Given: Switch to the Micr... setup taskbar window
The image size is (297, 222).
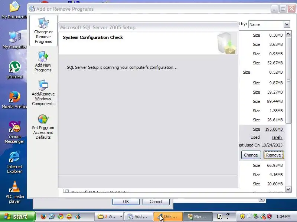Looking at the screenshot, I should coord(198,216).
